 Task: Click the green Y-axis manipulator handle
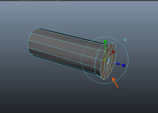point(105,42)
